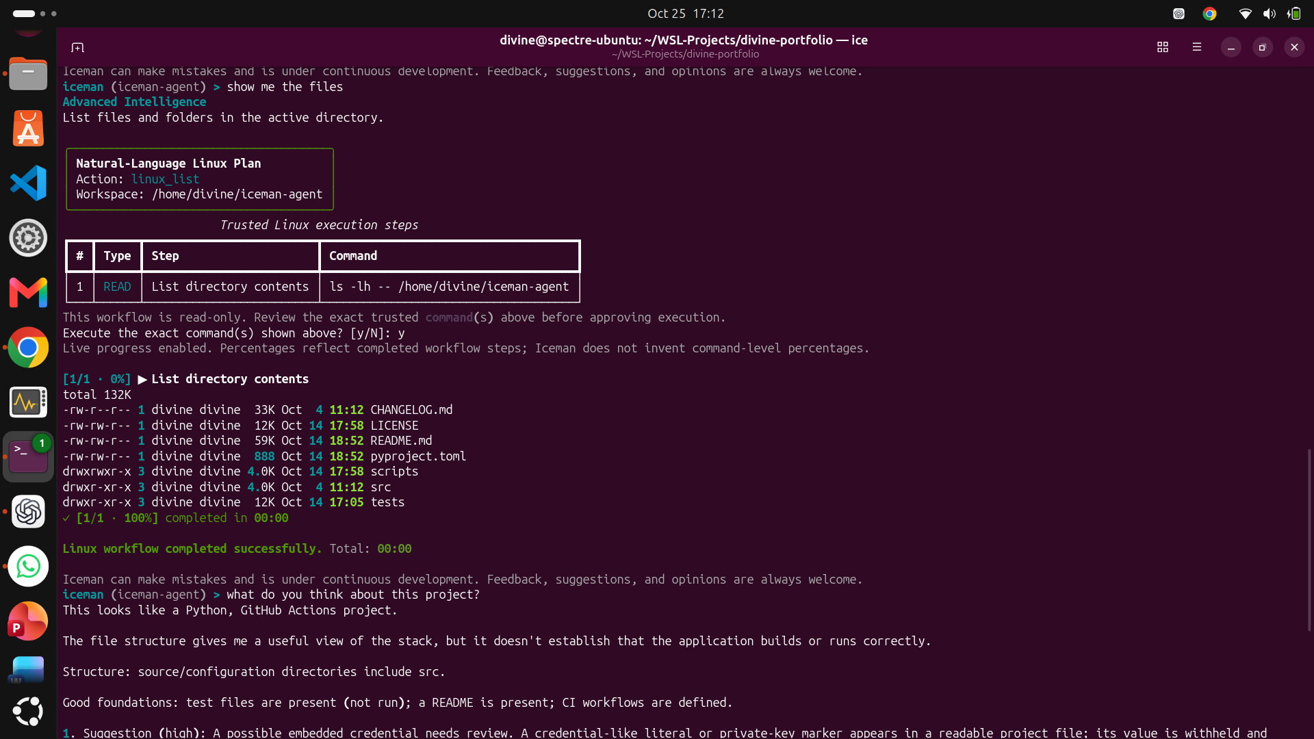Click the 'tests' directory name
Viewport: 1314px width, 739px height.
[387, 502]
